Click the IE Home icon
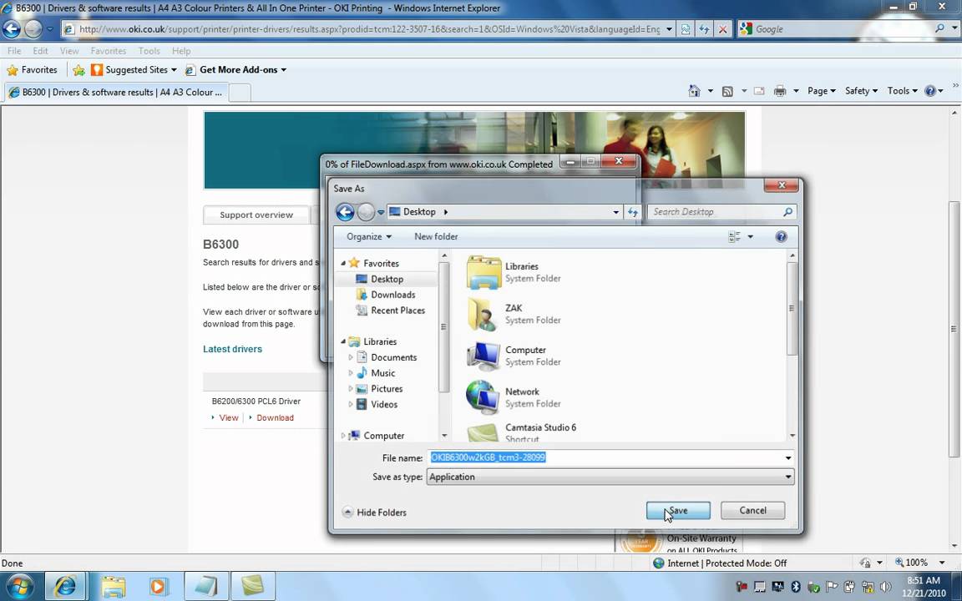Viewport: 962px width, 601px height. [694, 91]
